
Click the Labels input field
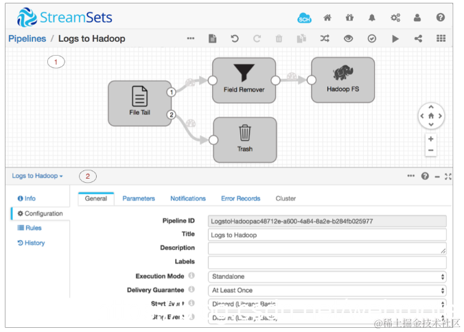(x=327, y=263)
